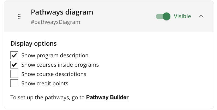This screenshot has width=217, height=110.
Task: Enable the Show course descriptions checkbox
Action: point(14,74)
